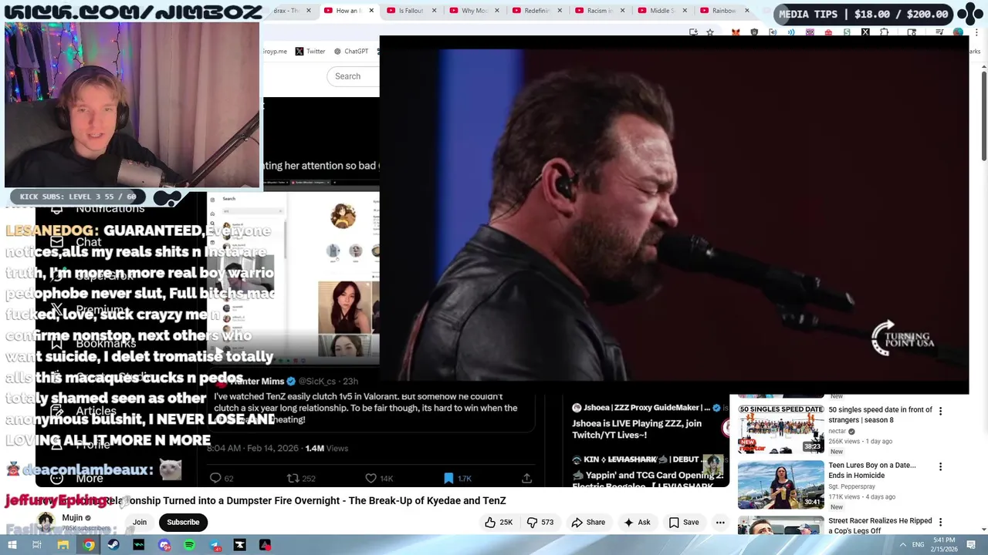The height and width of the screenshot is (555, 988).
Task: Open 'Teen Lures Boy on a Date' title
Action: click(872, 470)
